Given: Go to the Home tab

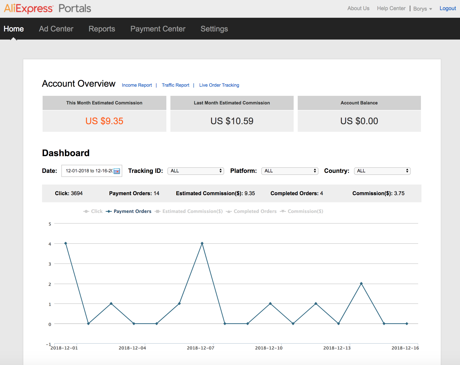Looking at the screenshot, I should [14, 29].
